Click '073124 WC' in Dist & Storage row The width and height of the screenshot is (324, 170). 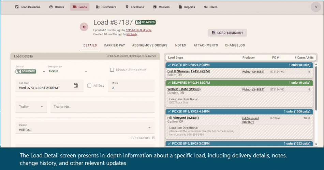[278, 72]
